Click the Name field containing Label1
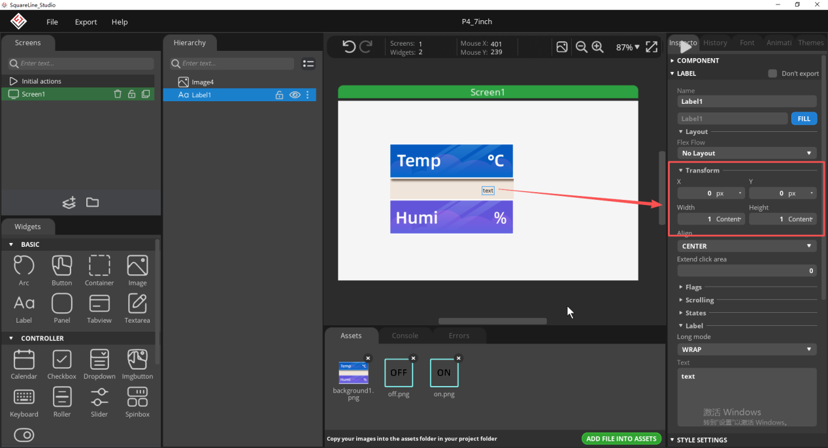 coord(747,102)
